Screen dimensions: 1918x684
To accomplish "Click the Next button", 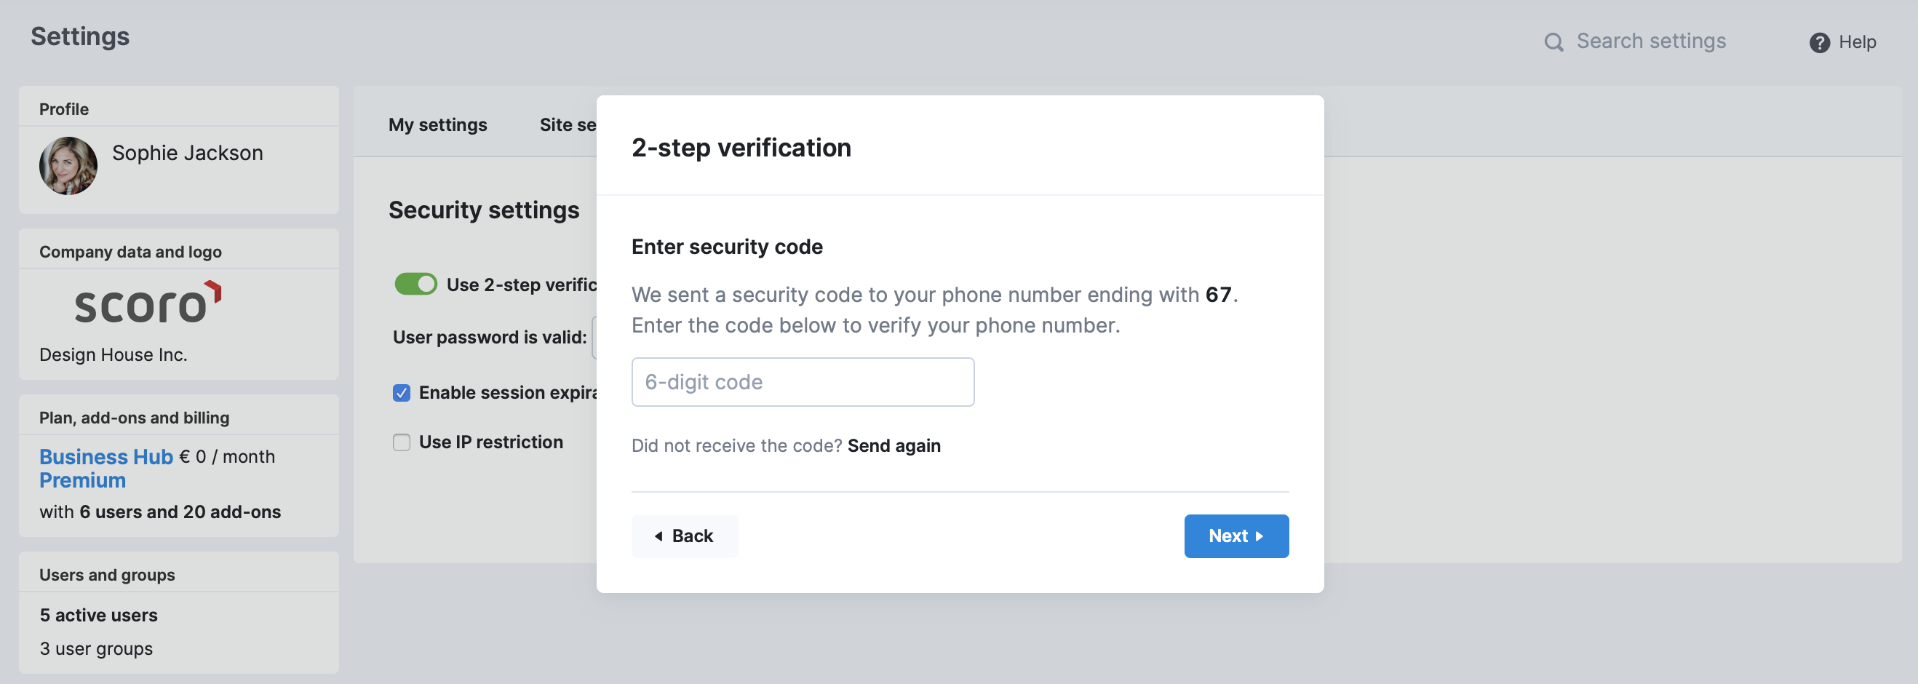I will coord(1236,536).
